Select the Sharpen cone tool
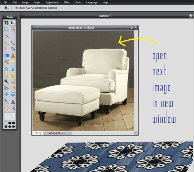Viewport: 194px width, 172px height. [x=13, y=69]
